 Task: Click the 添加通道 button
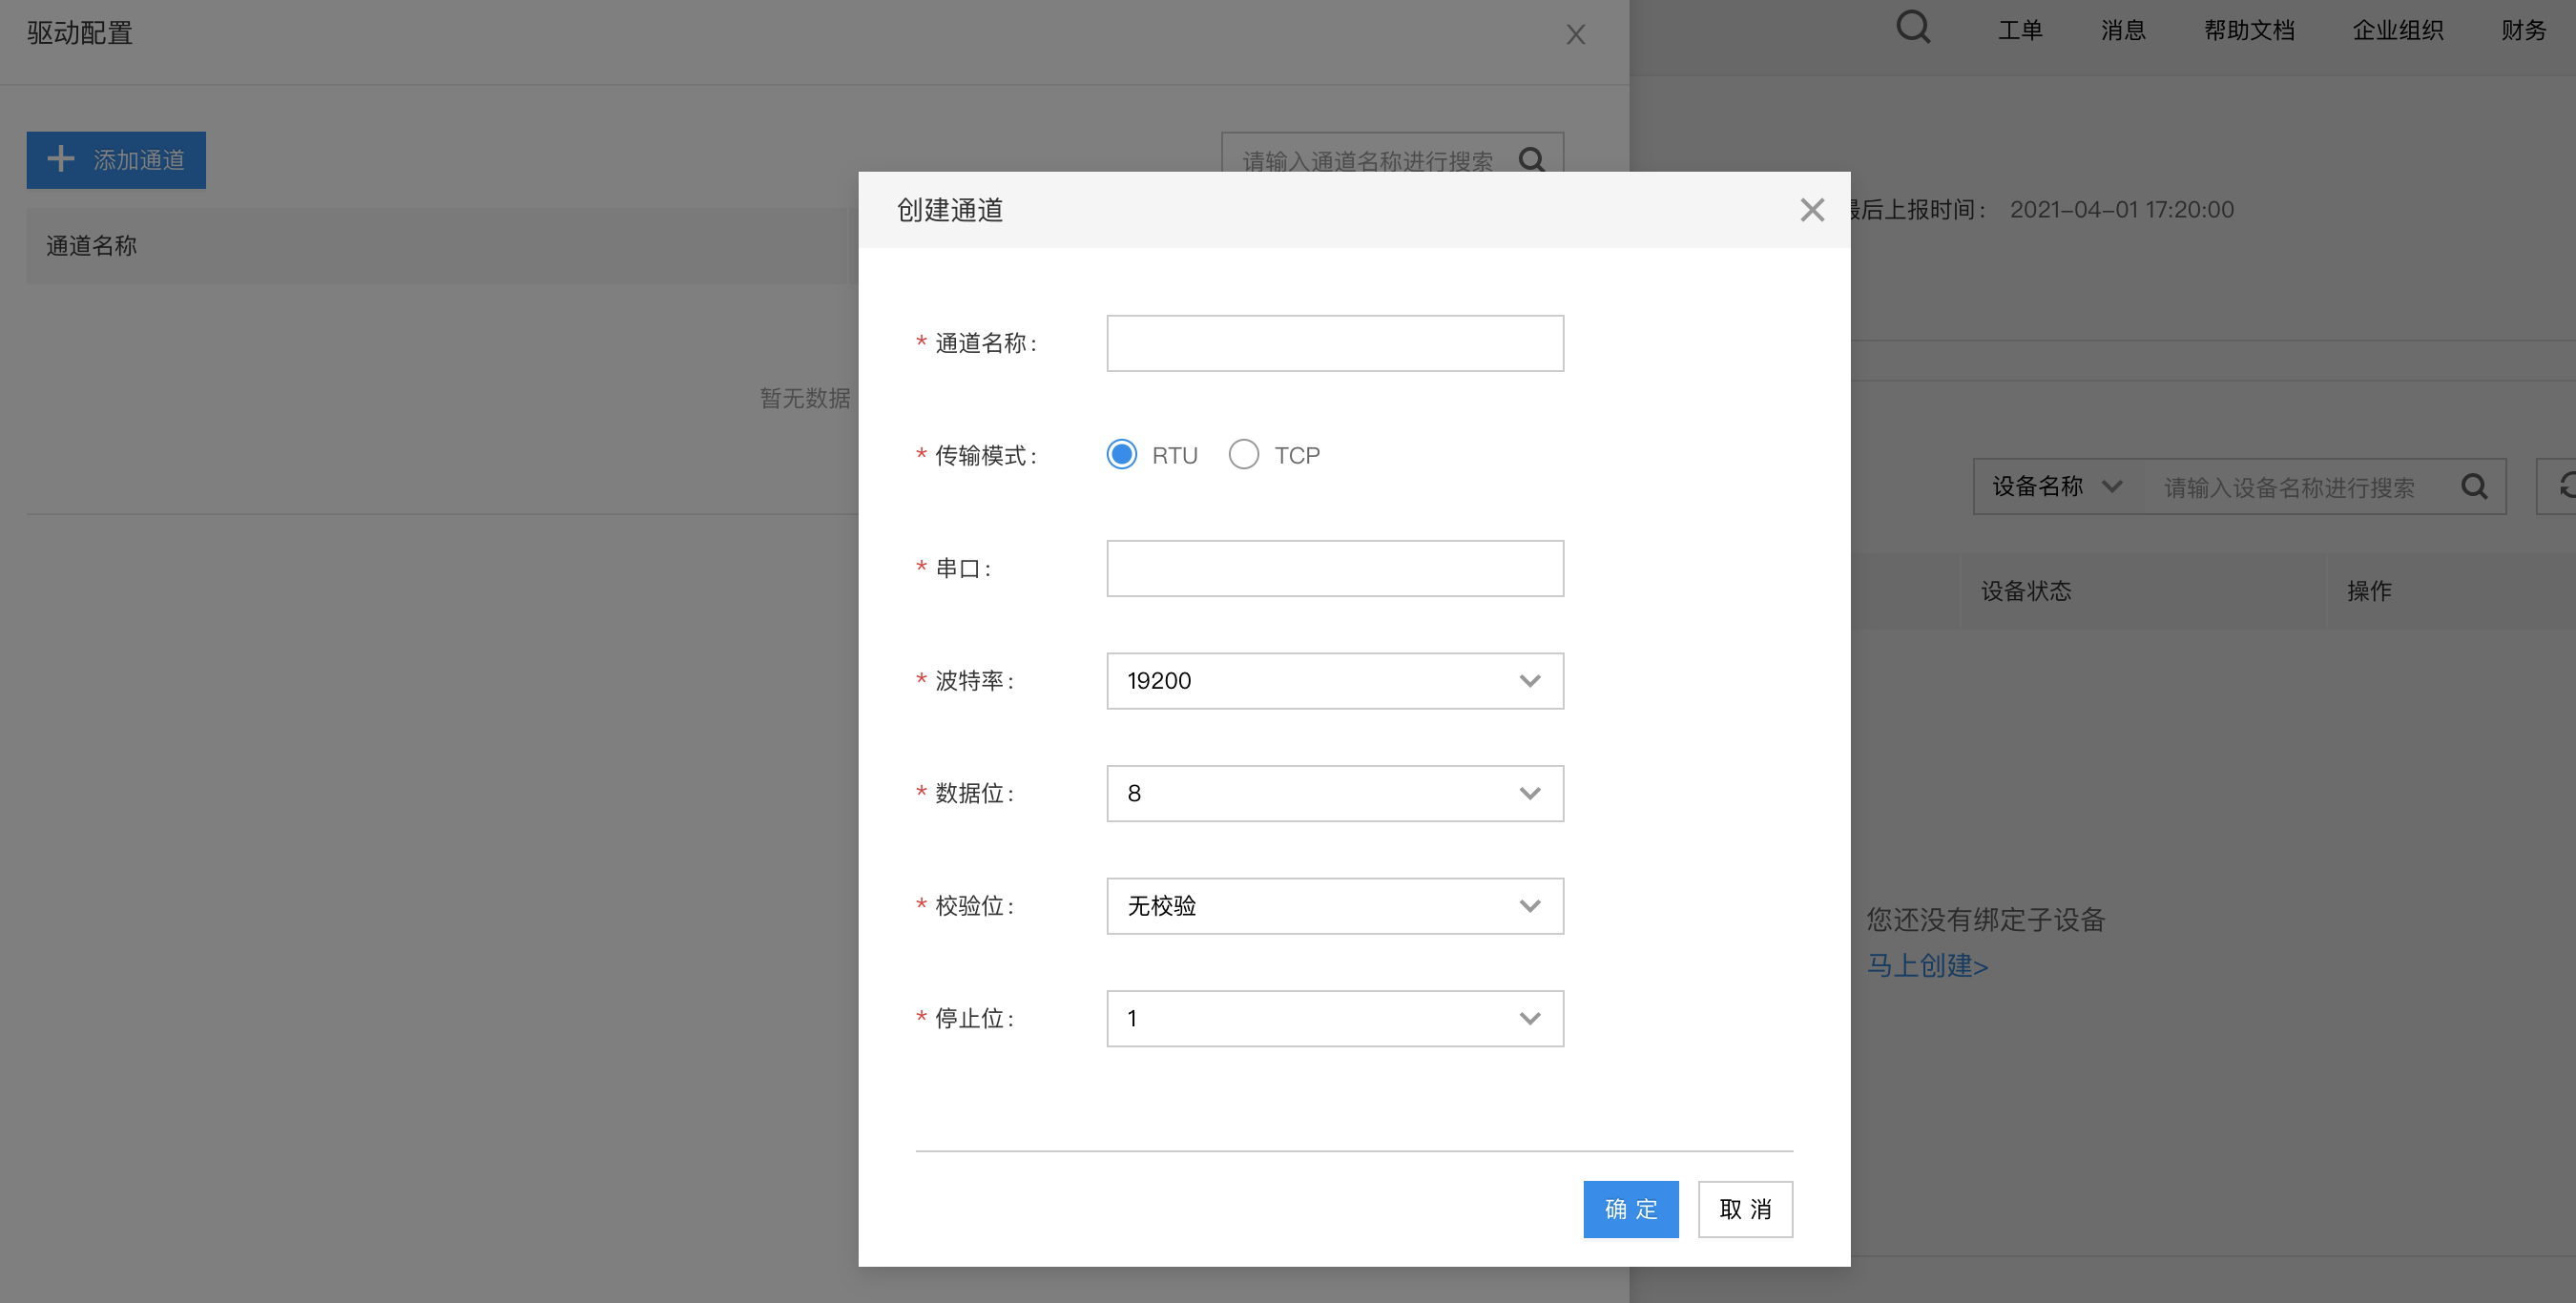pos(116,160)
